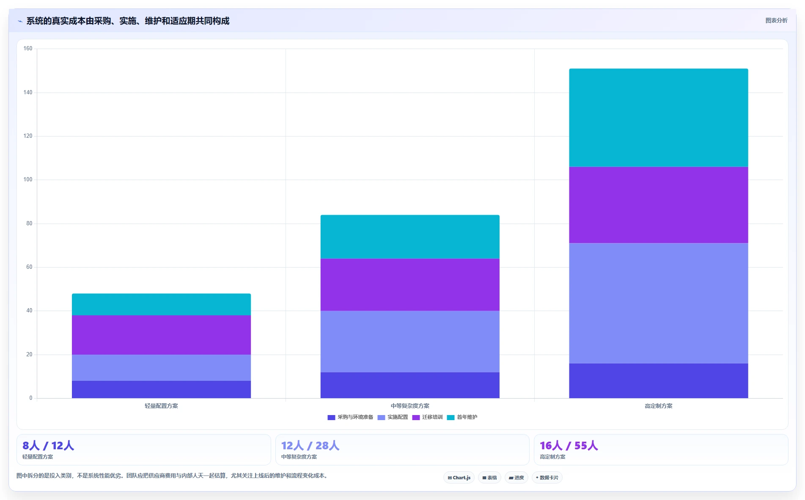This screenshot has height=500, width=805.
Task: Select the 首年维护 segment of the 高定制方案 bar
Action: 659,118
